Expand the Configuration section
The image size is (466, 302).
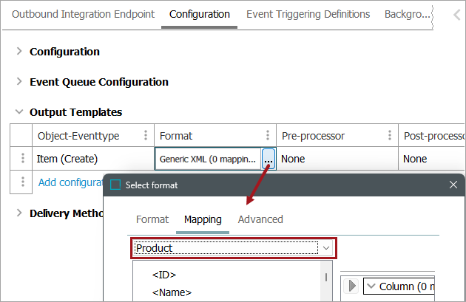click(19, 52)
